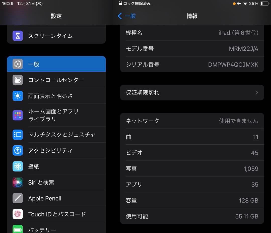Screen dimensions: 271x233
Task: Open the バッテリー battery icon
Action: [18, 229]
